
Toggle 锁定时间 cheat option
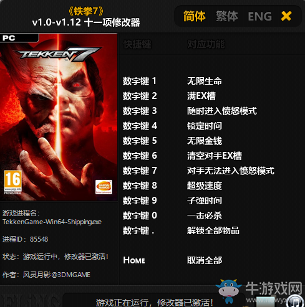pyautogui.click(x=205, y=126)
